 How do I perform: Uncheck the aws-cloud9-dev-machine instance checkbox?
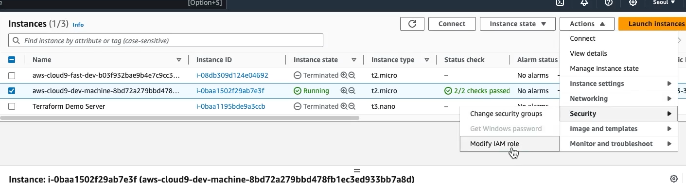pyautogui.click(x=12, y=91)
